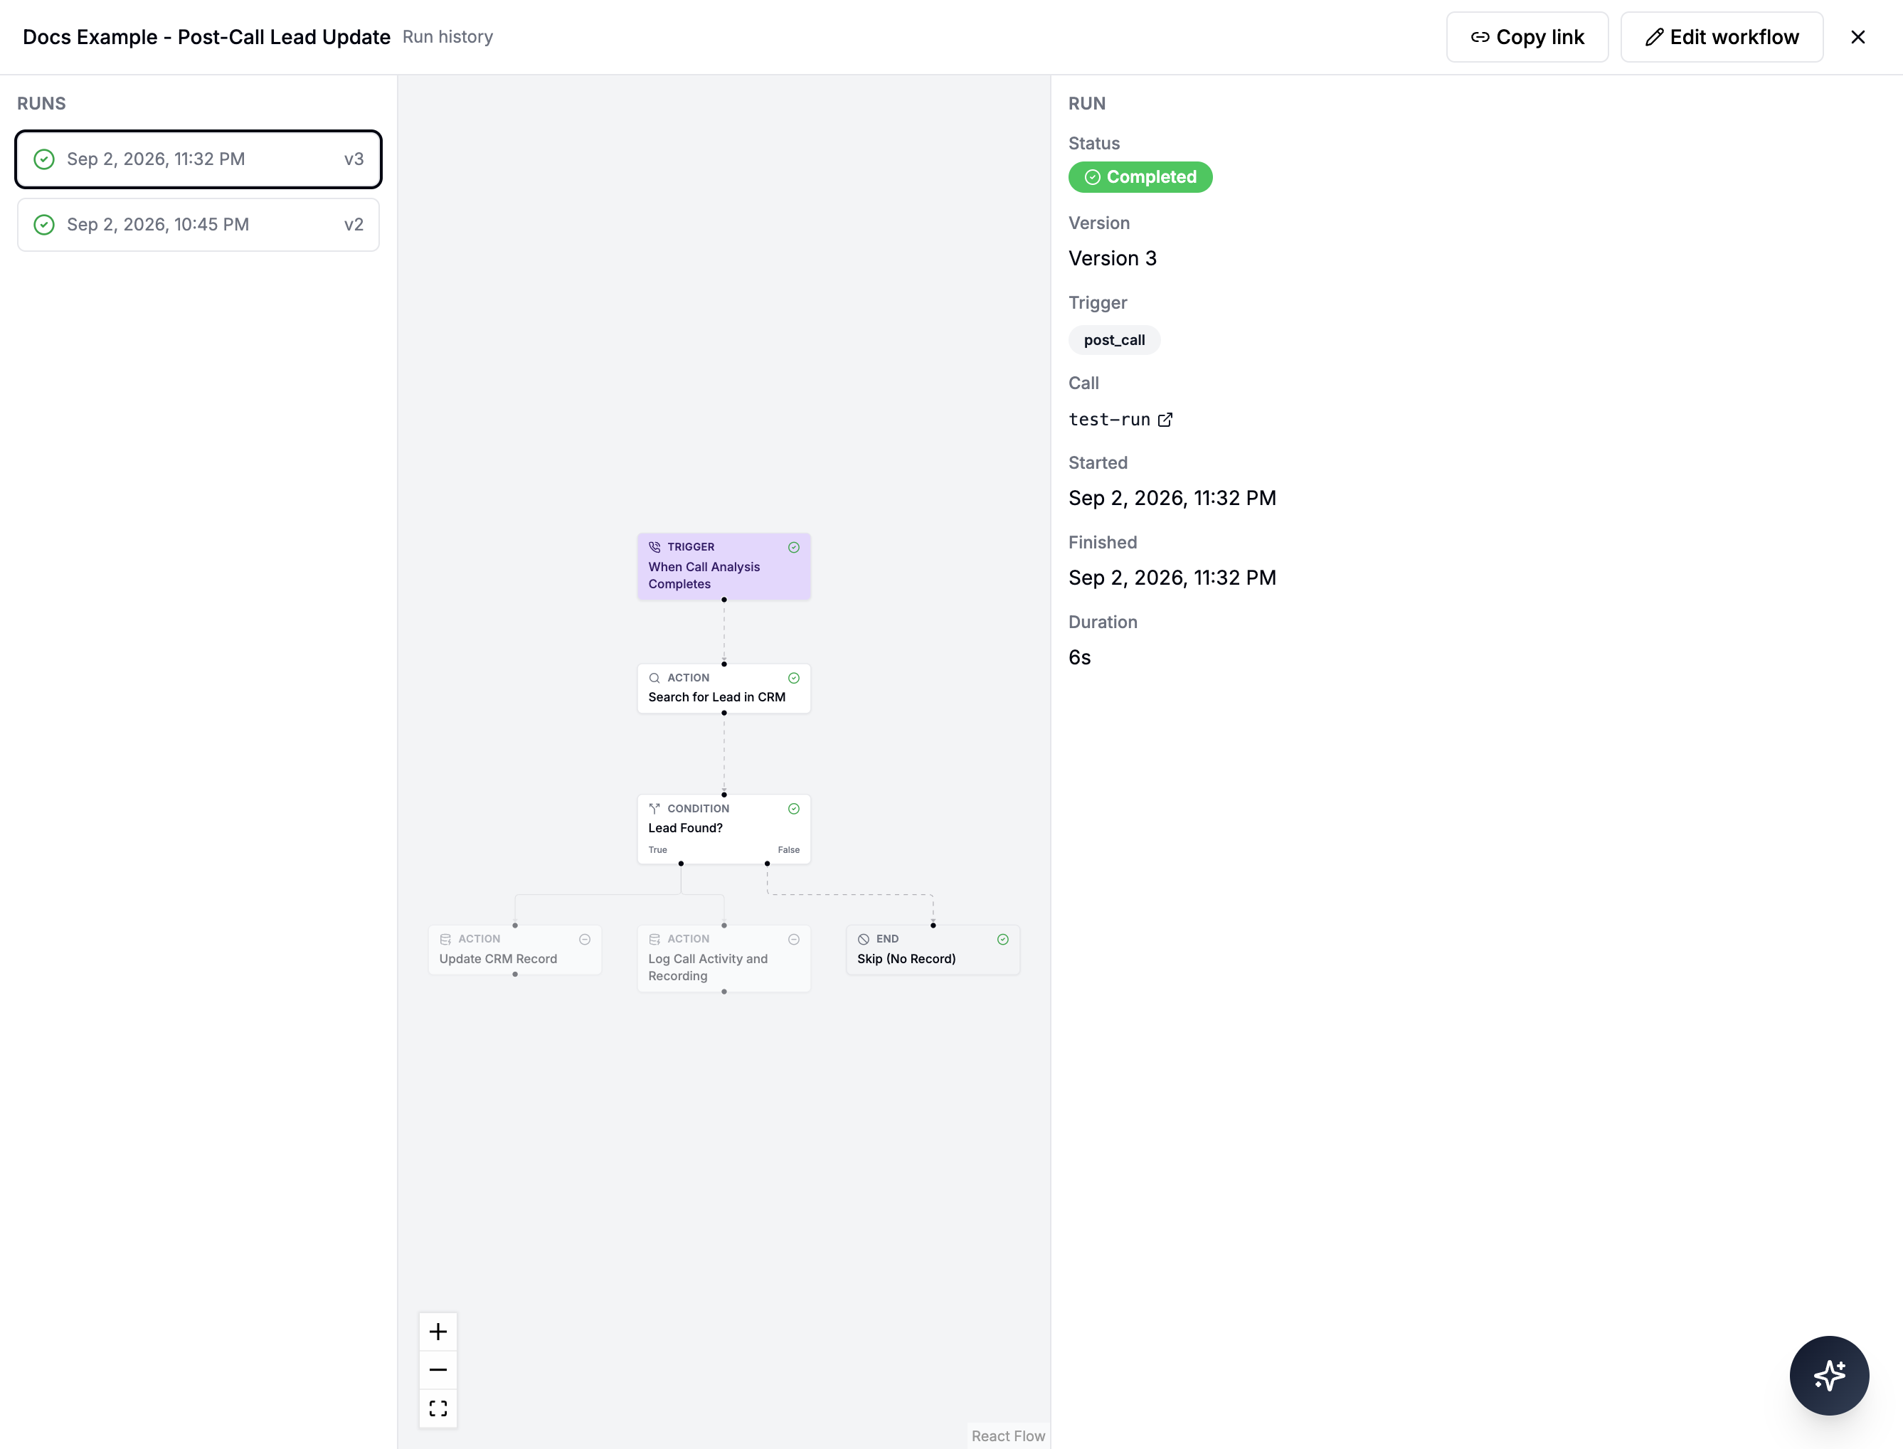
Task: Click the skipped status icon on Log Call Activity
Action: pyautogui.click(x=794, y=939)
